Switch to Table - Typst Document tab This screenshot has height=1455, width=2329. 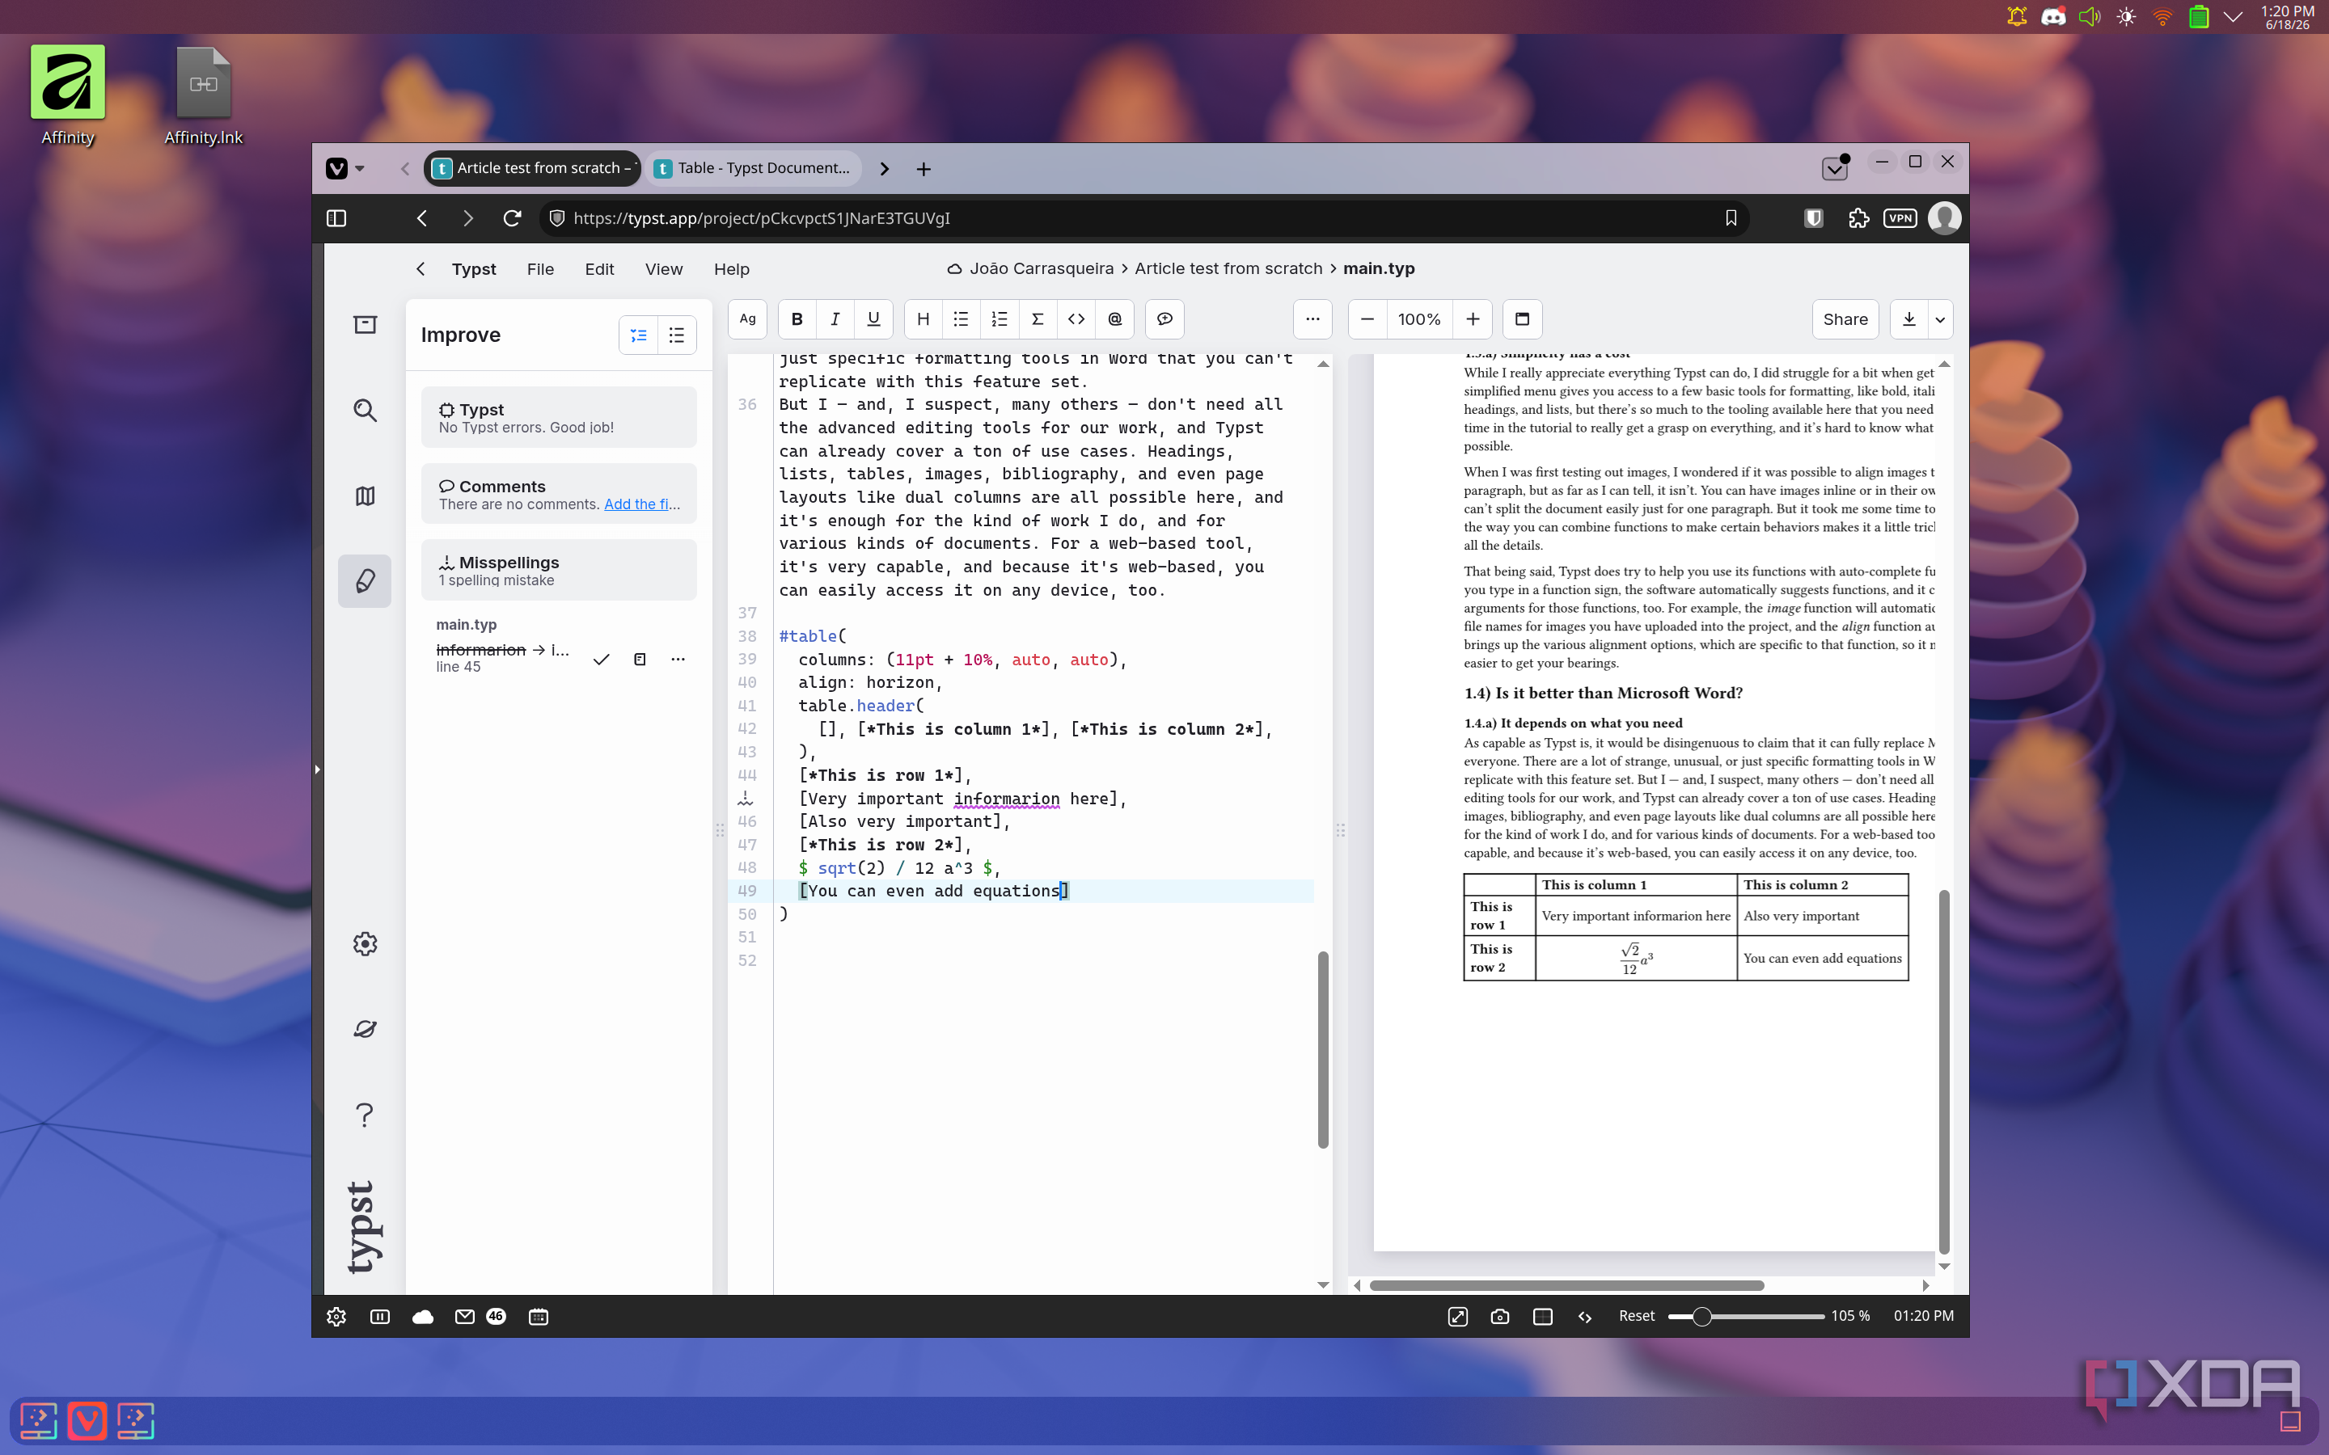753,168
